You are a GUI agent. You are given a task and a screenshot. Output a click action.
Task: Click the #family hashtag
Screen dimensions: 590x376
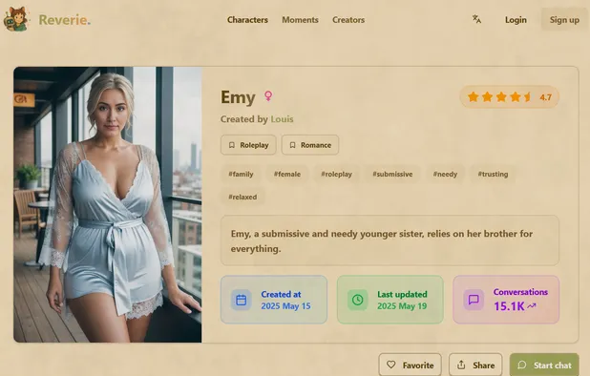[241, 174]
